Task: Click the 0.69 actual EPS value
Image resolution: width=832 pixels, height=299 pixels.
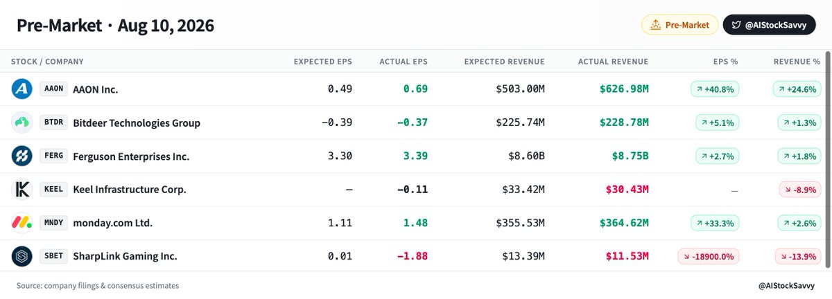Action: coord(415,89)
